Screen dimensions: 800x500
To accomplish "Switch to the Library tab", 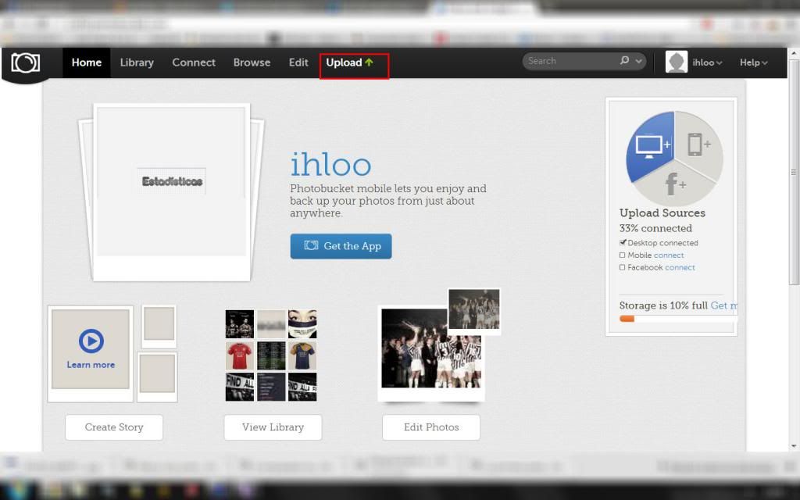I will [x=137, y=62].
